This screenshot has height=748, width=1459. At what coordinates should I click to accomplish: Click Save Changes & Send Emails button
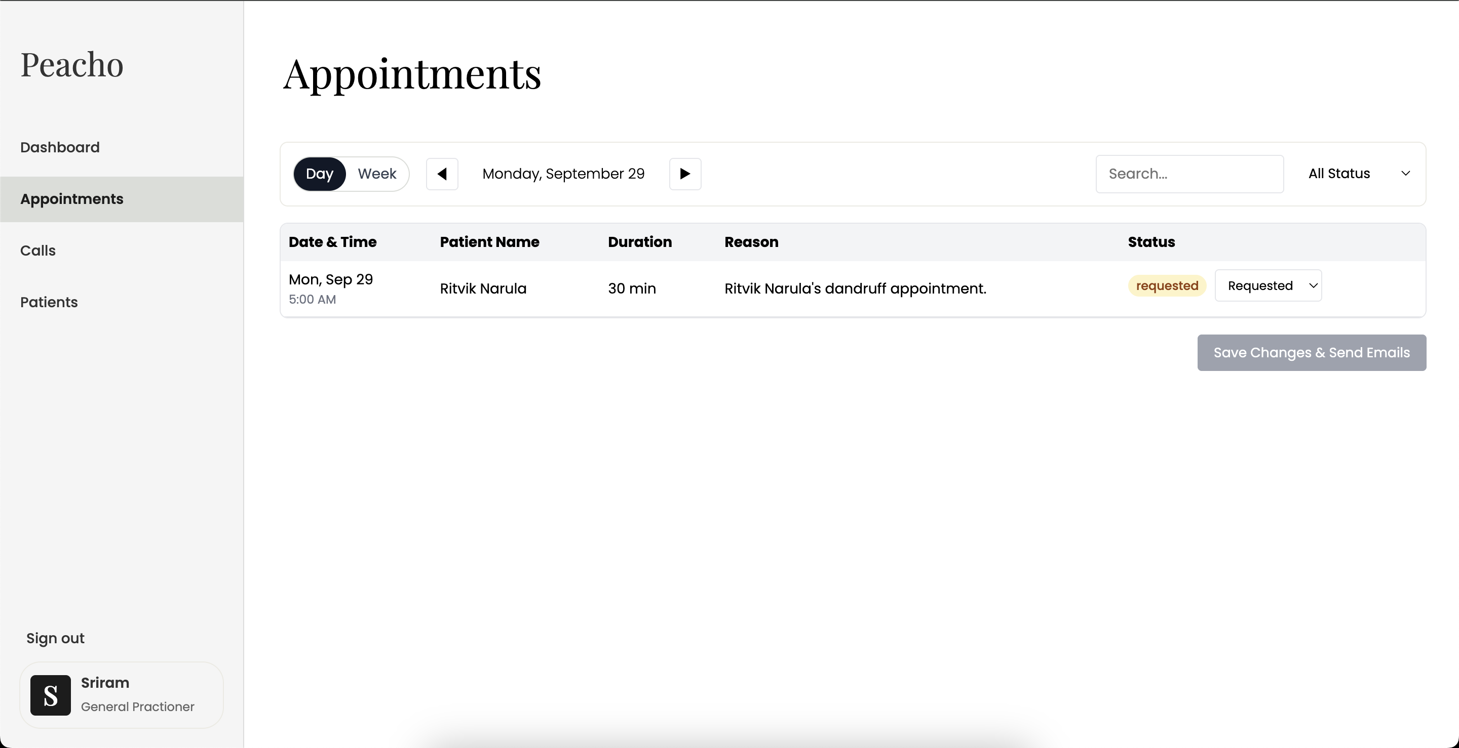(x=1311, y=353)
